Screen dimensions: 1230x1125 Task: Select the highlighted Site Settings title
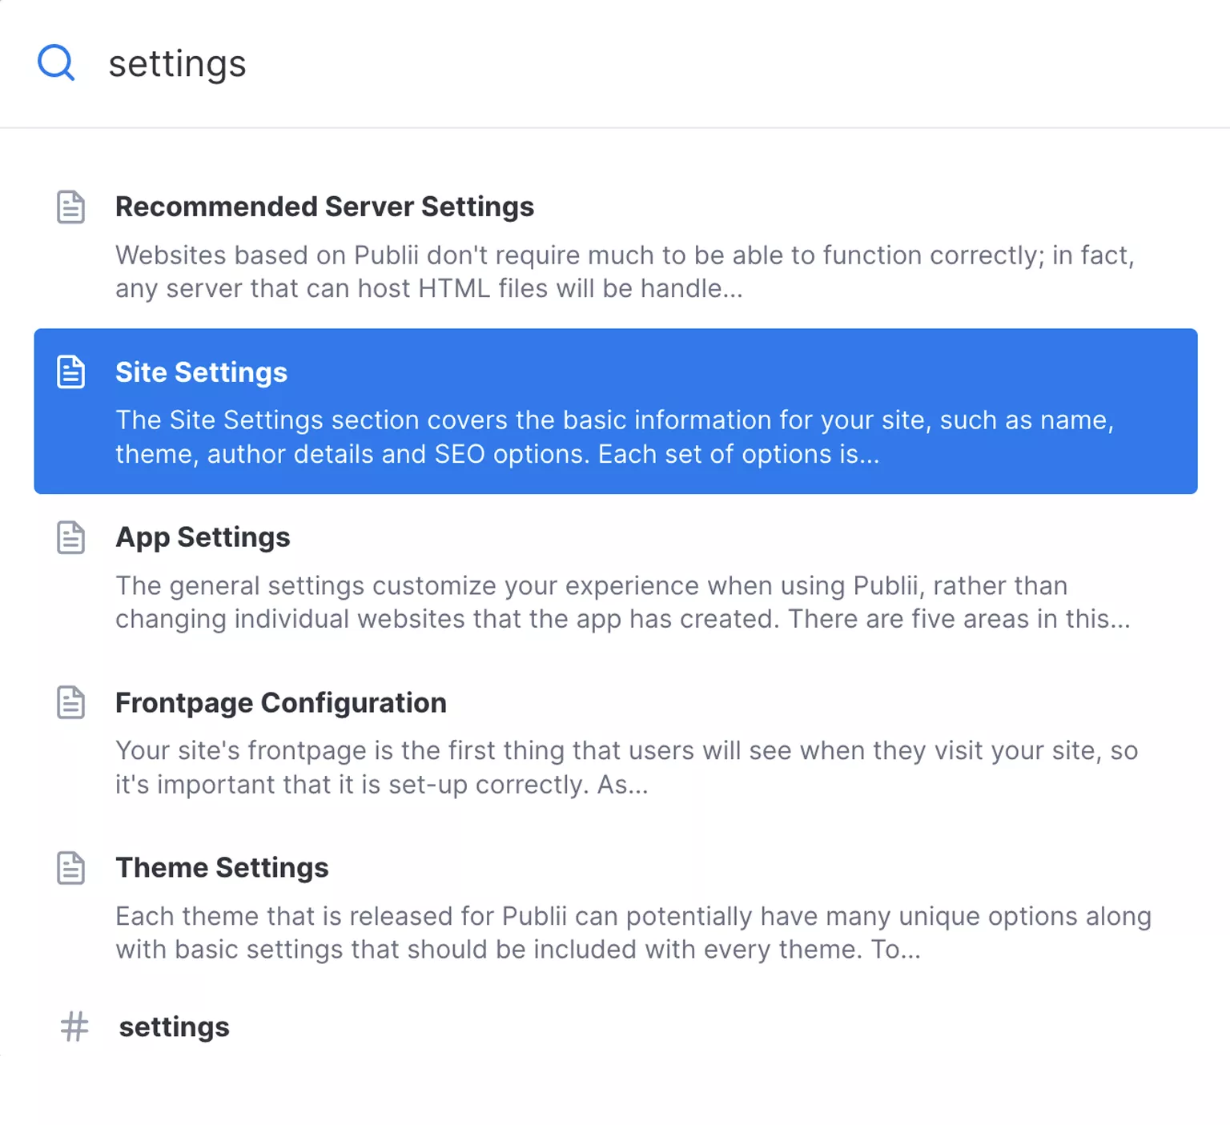(201, 372)
